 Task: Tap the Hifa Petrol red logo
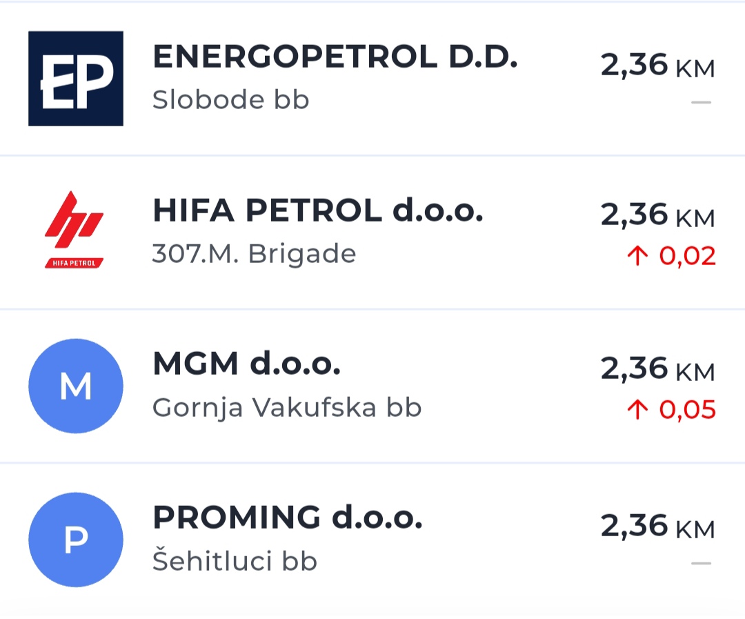(74, 230)
